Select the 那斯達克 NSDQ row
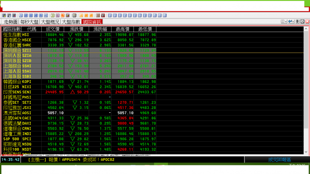310x174 pixels. tap(79, 144)
